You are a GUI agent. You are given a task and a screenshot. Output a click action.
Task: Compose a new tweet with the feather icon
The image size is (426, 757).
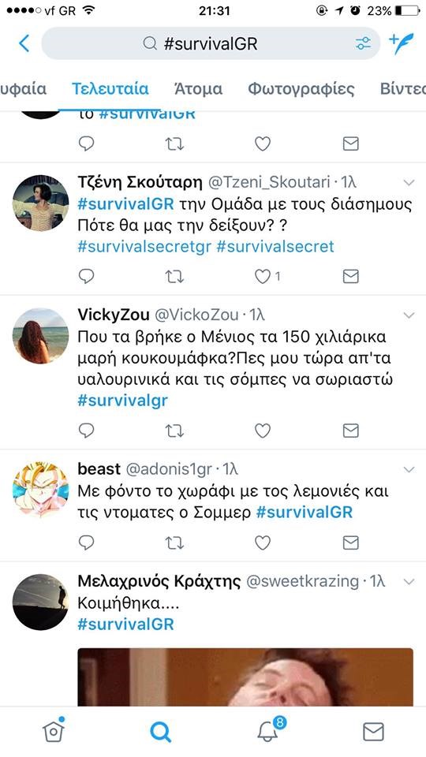pyautogui.click(x=402, y=43)
